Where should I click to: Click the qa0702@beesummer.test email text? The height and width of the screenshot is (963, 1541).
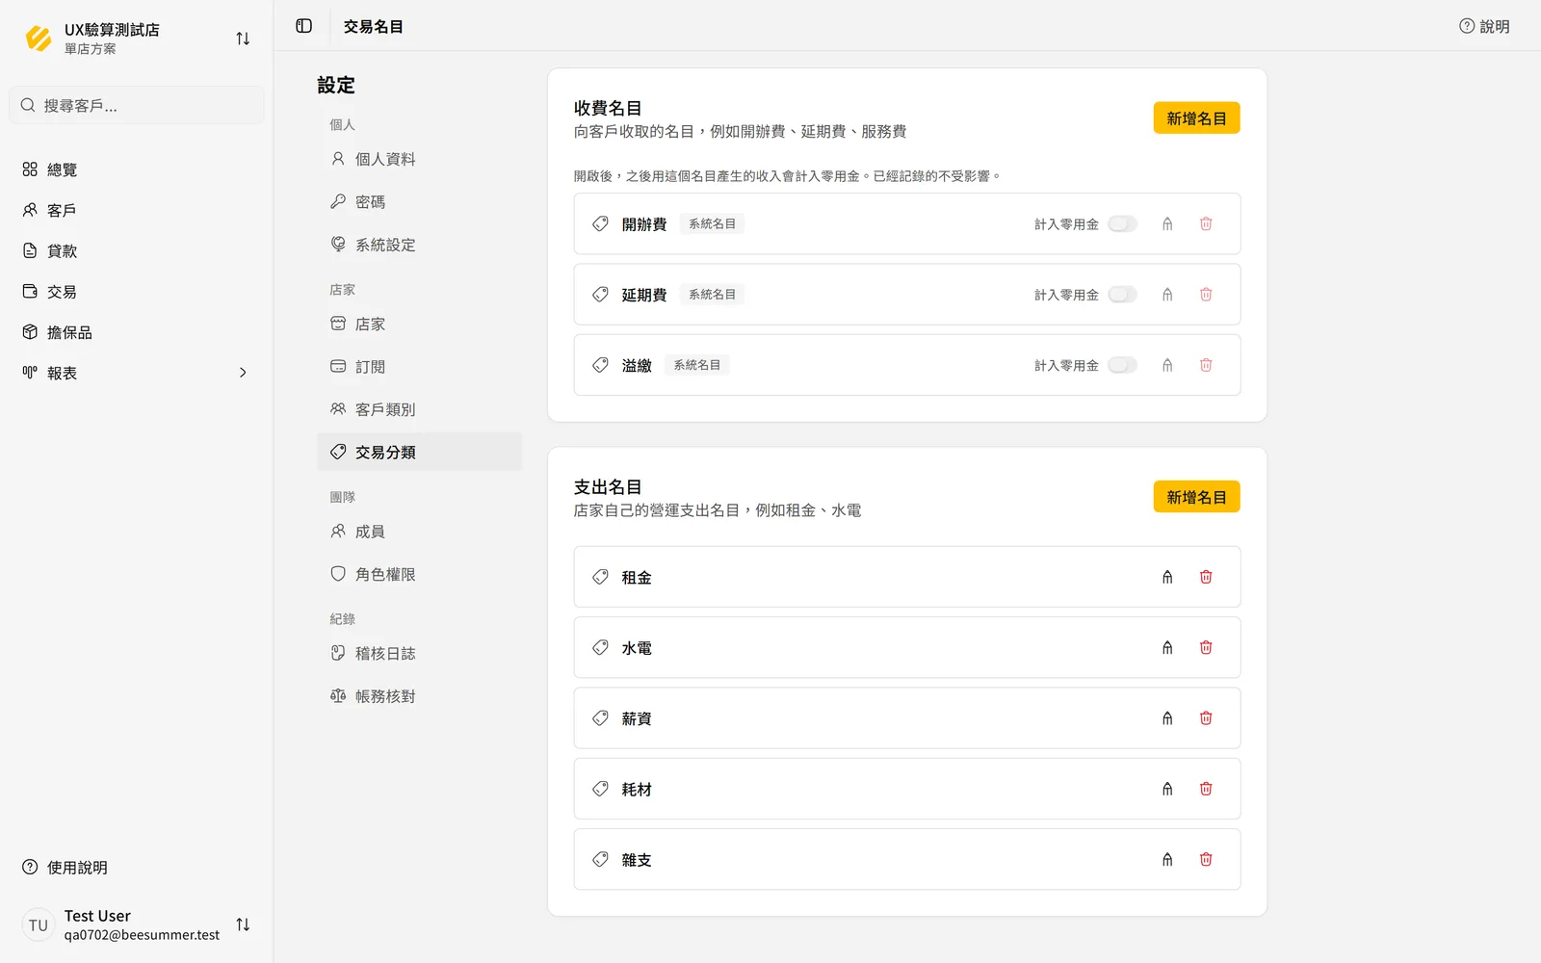pyautogui.click(x=142, y=935)
